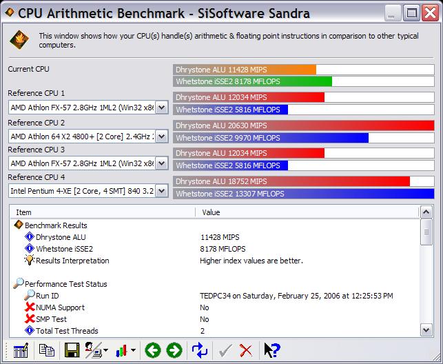Click the Performance Test Status magnifier icon

pos(19,283)
